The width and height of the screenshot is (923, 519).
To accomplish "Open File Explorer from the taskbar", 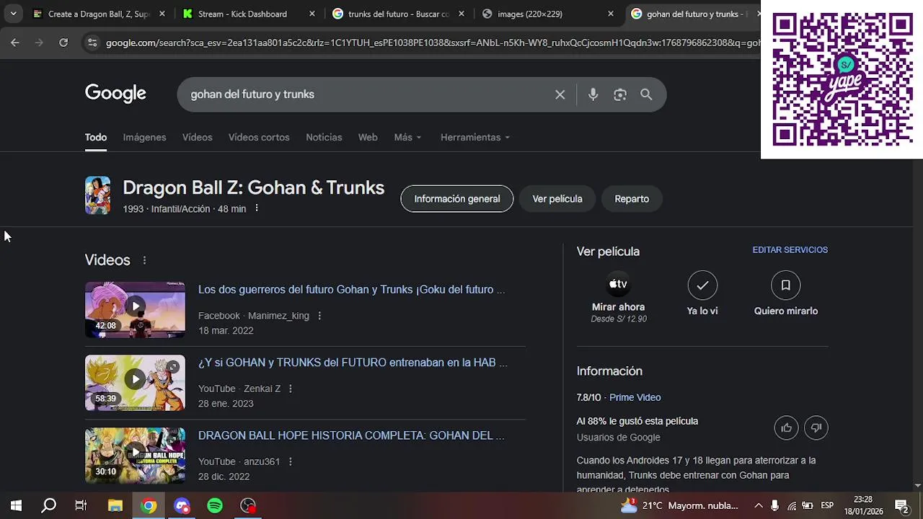I will (115, 506).
